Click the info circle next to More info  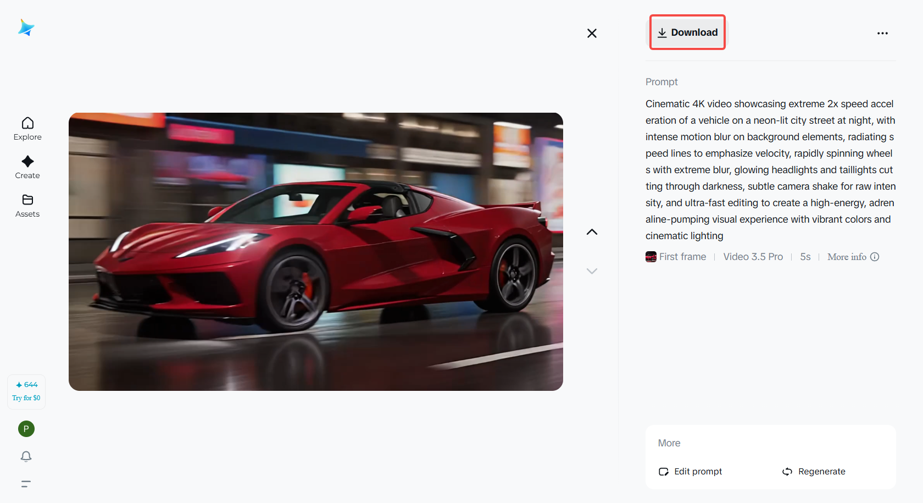point(875,257)
